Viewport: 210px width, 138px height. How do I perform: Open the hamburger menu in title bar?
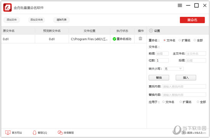click(x=180, y=5)
